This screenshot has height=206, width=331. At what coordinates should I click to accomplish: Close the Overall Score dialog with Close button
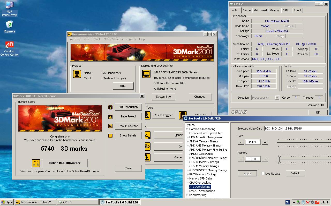128,168
